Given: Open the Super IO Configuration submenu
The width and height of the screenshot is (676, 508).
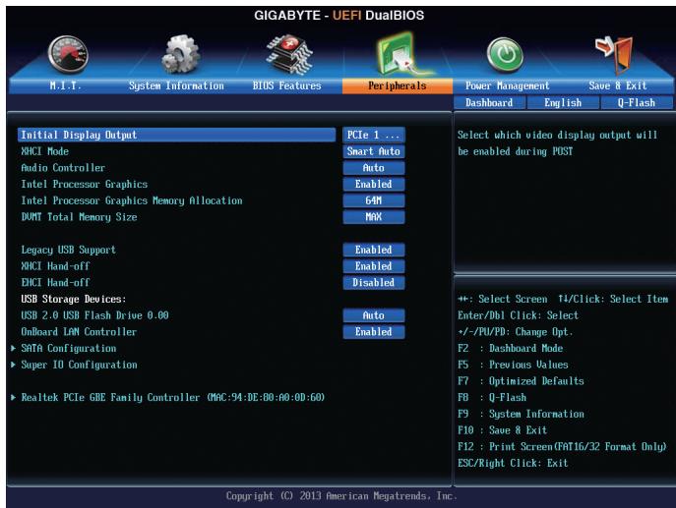Looking at the screenshot, I should click(x=79, y=365).
